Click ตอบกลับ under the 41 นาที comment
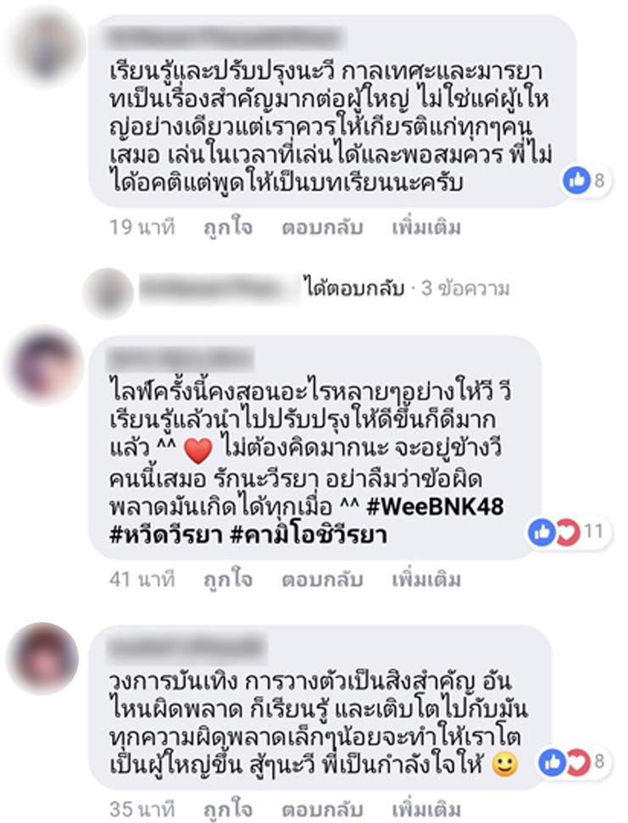 tap(322, 580)
